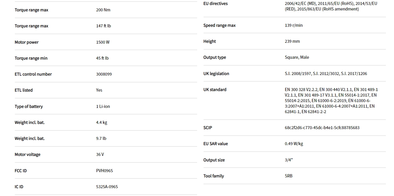Click the 200 Nm torque value
Viewport: 394px width, 196px height.
click(103, 10)
